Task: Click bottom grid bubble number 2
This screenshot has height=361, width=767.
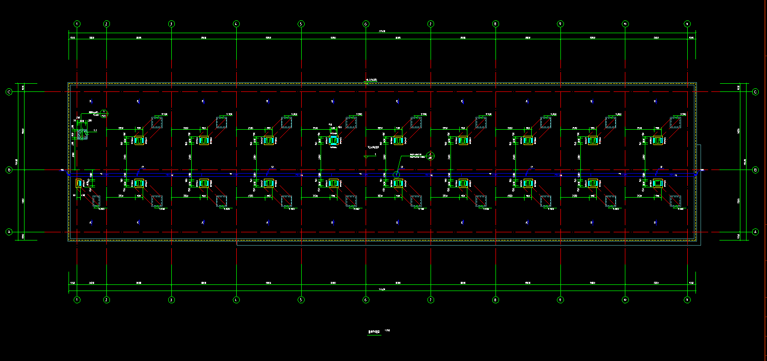Action: click(x=106, y=300)
